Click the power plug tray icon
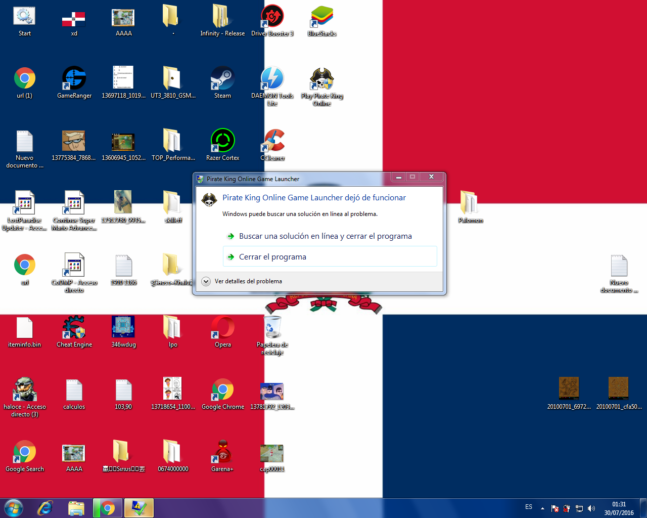Viewport: 647px width, 518px height. coord(567,508)
